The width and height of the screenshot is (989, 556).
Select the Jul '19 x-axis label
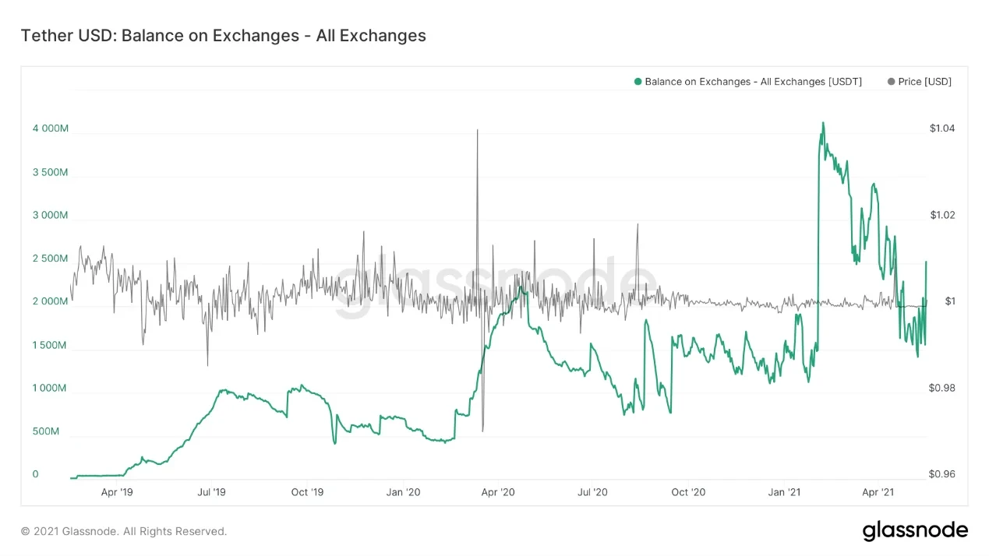212,492
